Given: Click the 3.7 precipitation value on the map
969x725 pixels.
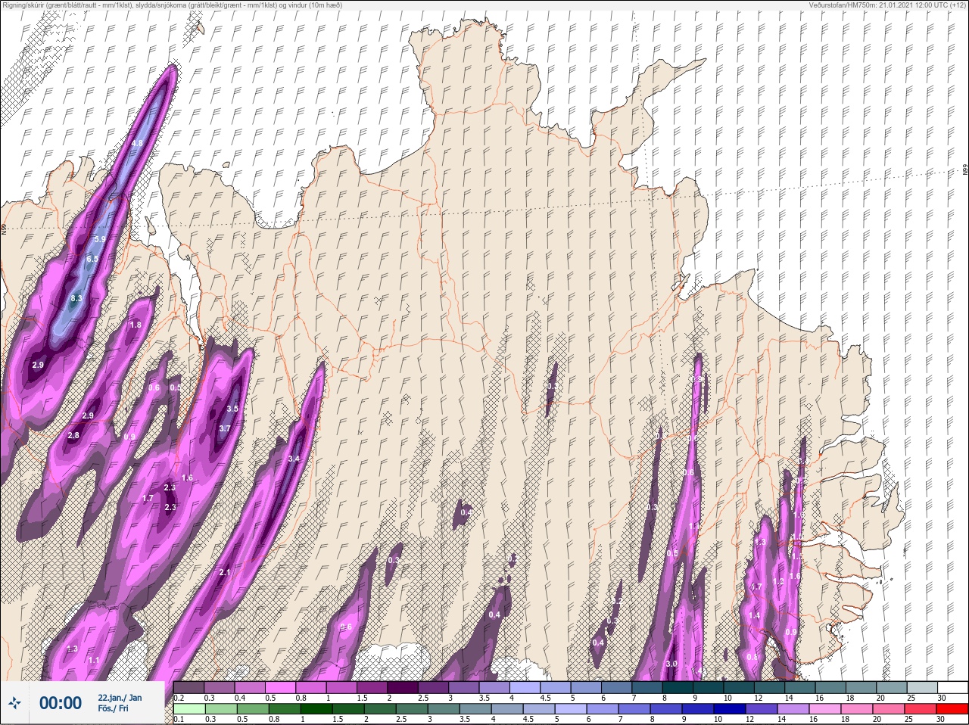Looking at the screenshot, I should (x=224, y=428).
